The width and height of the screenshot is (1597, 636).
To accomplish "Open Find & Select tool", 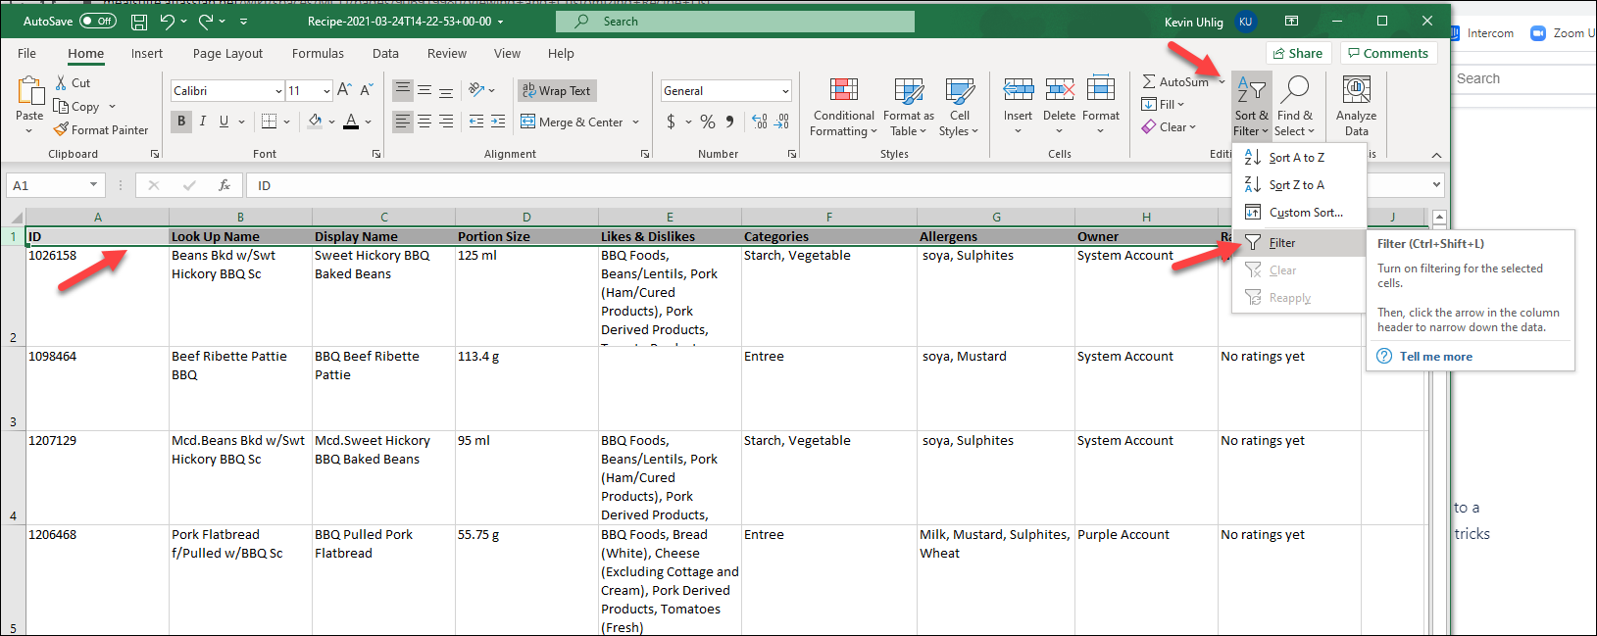I will tap(1294, 108).
